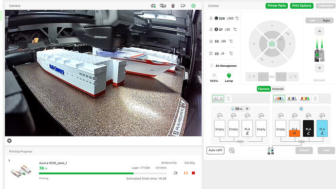Image resolution: width=336 pixels, height=189 pixels.
Task: Switch to the Filament tab
Action: tap(263, 89)
